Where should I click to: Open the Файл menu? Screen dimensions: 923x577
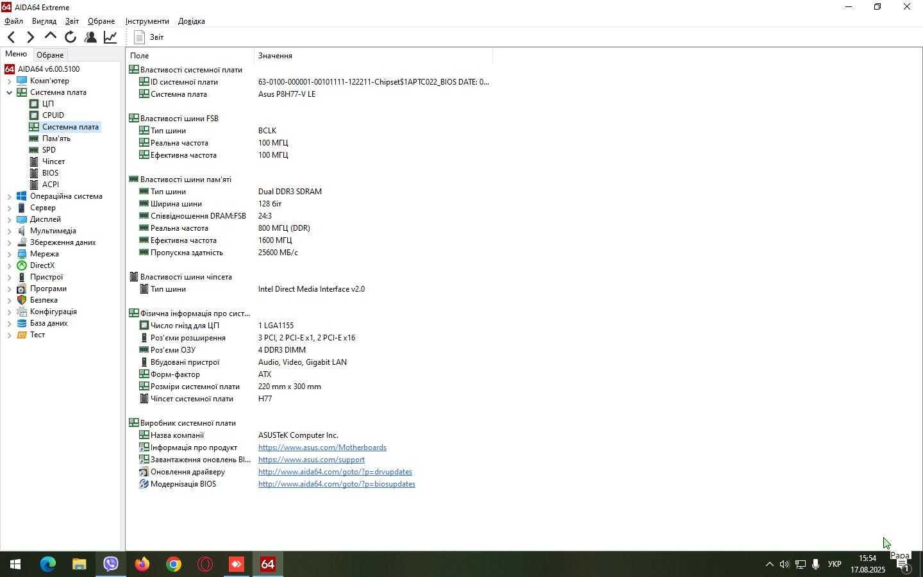13,21
